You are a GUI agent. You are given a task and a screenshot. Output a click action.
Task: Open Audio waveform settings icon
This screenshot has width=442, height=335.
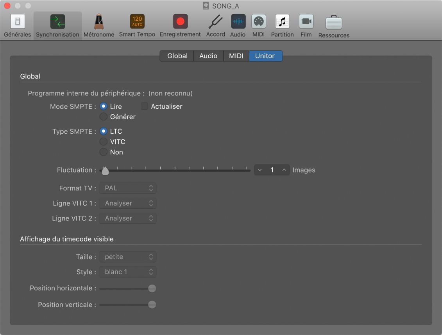238,26
